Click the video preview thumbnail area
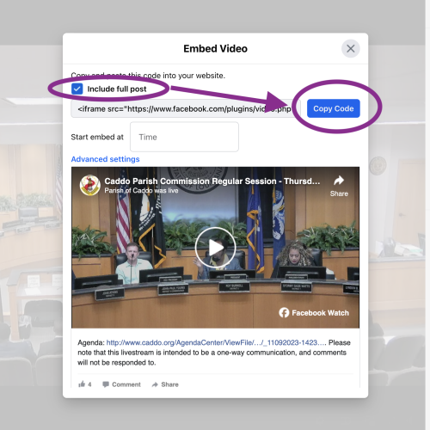 215,248
